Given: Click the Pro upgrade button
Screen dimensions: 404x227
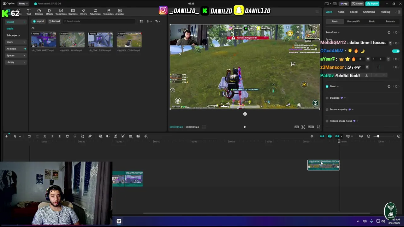Looking at the screenshot, I should pos(343,3).
